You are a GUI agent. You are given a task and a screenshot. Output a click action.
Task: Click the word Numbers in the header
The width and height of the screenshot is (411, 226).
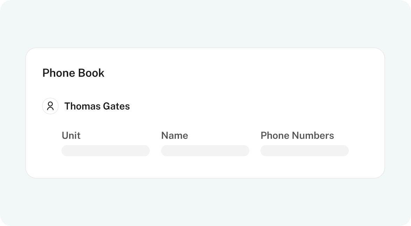[x=313, y=135]
